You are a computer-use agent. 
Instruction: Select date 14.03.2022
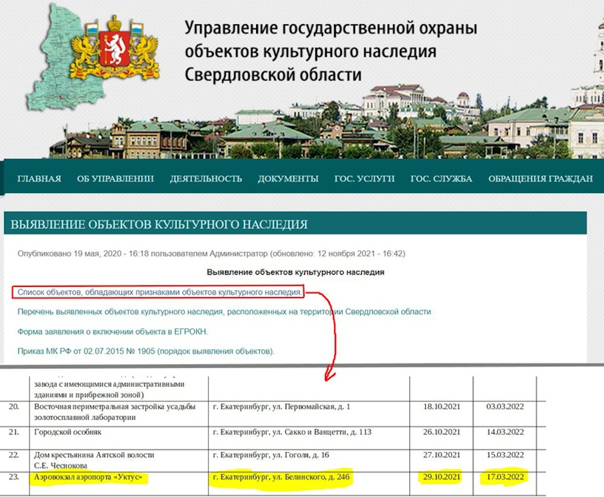coord(505,432)
